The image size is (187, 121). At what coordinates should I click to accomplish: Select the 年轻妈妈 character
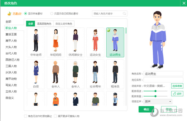[56, 42]
